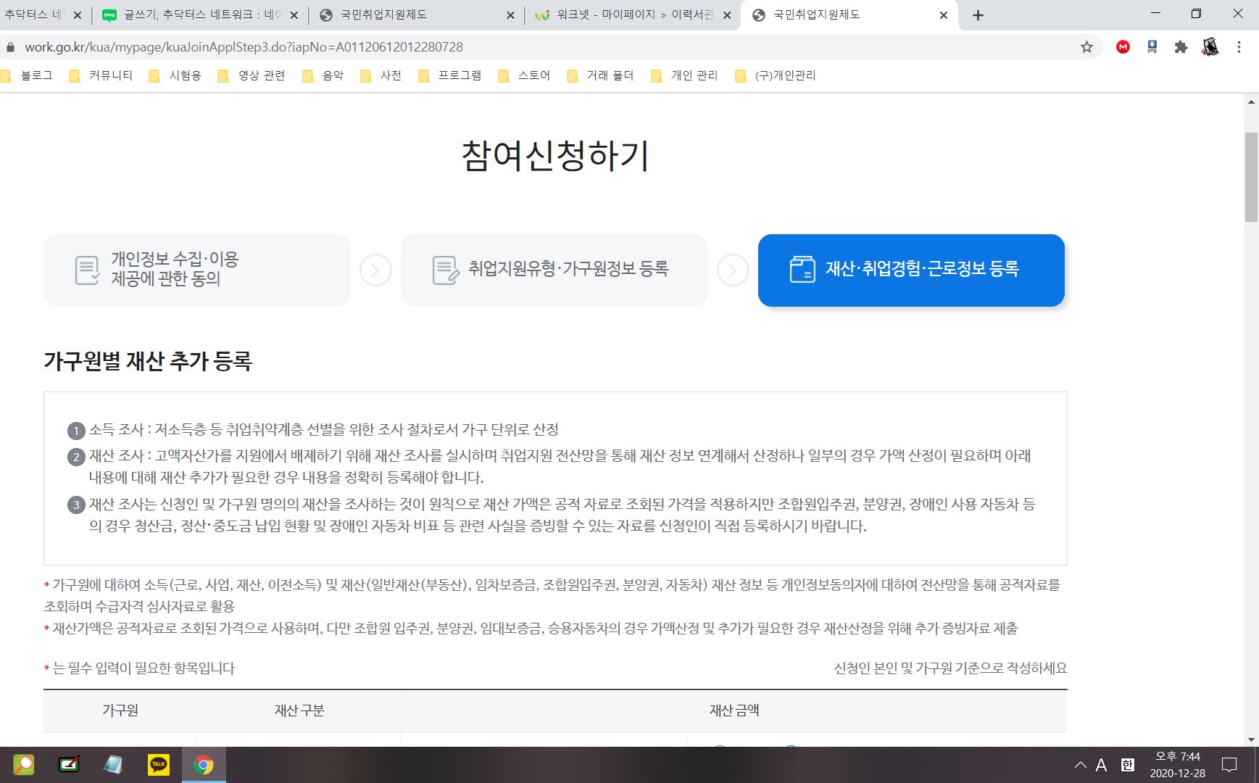Open the 개인 관리 bookmark folder
The width and height of the screenshot is (1259, 783).
(x=685, y=75)
